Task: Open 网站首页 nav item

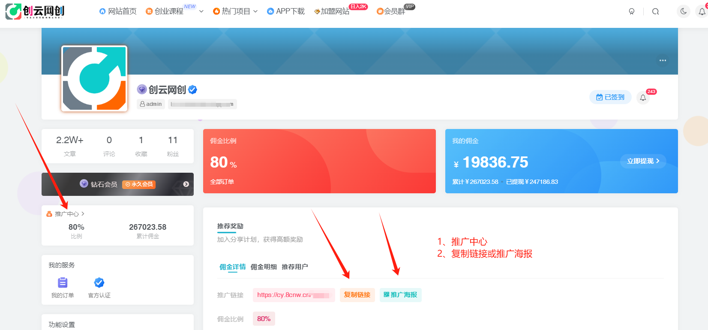Action: [118, 11]
